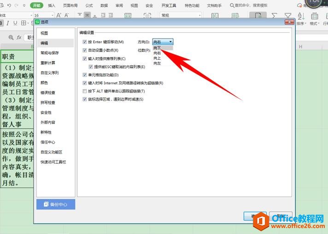Toggle 单元格拖放功能 checkbox
This screenshot has height=234, width=328.
point(85,75)
